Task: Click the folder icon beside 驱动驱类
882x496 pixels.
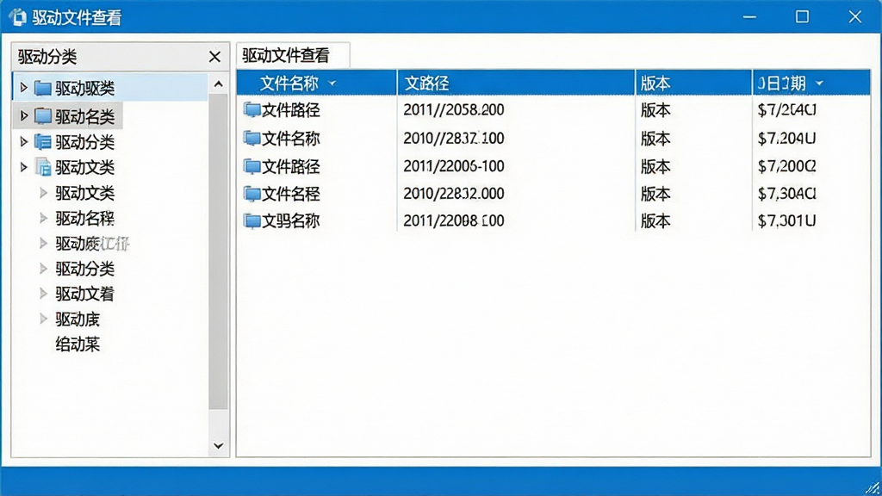Action: (43, 89)
